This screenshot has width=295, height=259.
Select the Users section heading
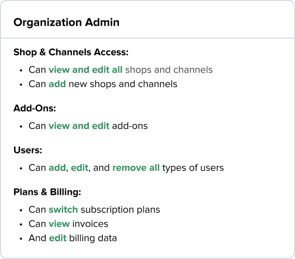(x=28, y=150)
